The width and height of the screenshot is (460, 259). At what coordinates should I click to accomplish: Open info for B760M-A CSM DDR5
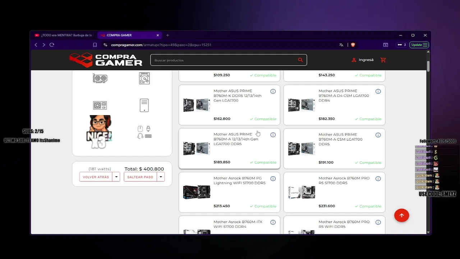click(378, 135)
